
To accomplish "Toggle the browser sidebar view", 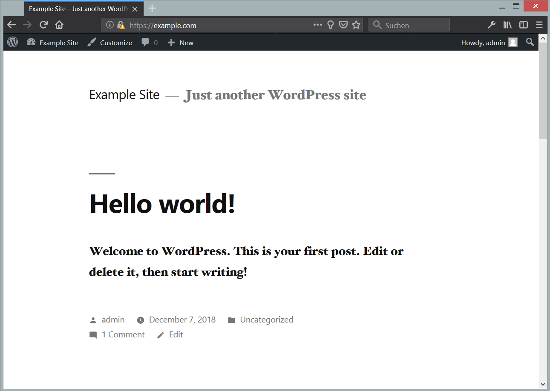I will [x=524, y=25].
